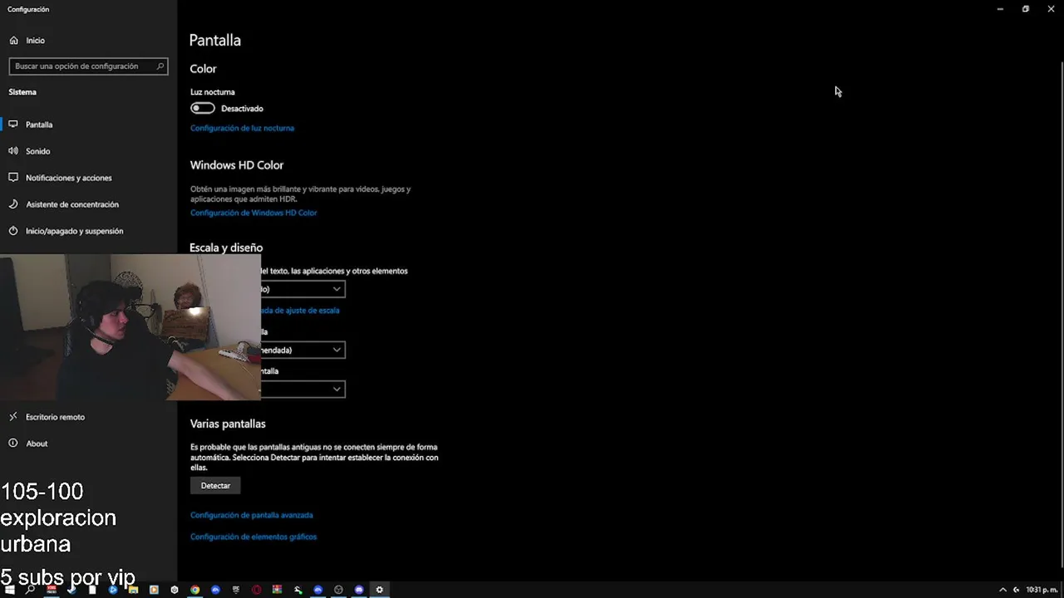This screenshot has width=1064, height=598.
Task: Open 'Configuración de Windows HD Color' link
Action: point(254,213)
